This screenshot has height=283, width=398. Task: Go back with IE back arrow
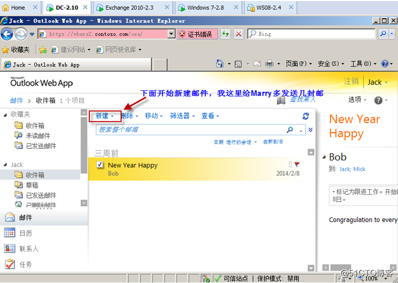click(7, 34)
